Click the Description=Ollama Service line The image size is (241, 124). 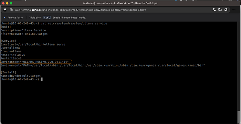click(x=23, y=30)
